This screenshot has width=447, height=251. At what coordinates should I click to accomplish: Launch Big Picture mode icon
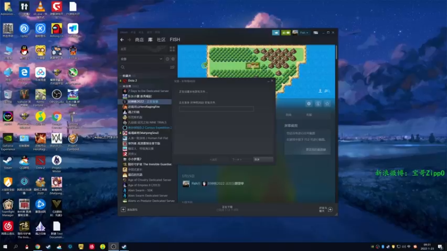pos(316,33)
